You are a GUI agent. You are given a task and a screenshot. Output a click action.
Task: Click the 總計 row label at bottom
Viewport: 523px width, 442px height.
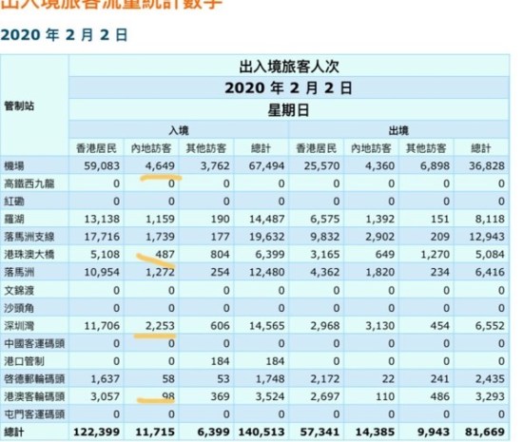click(14, 432)
